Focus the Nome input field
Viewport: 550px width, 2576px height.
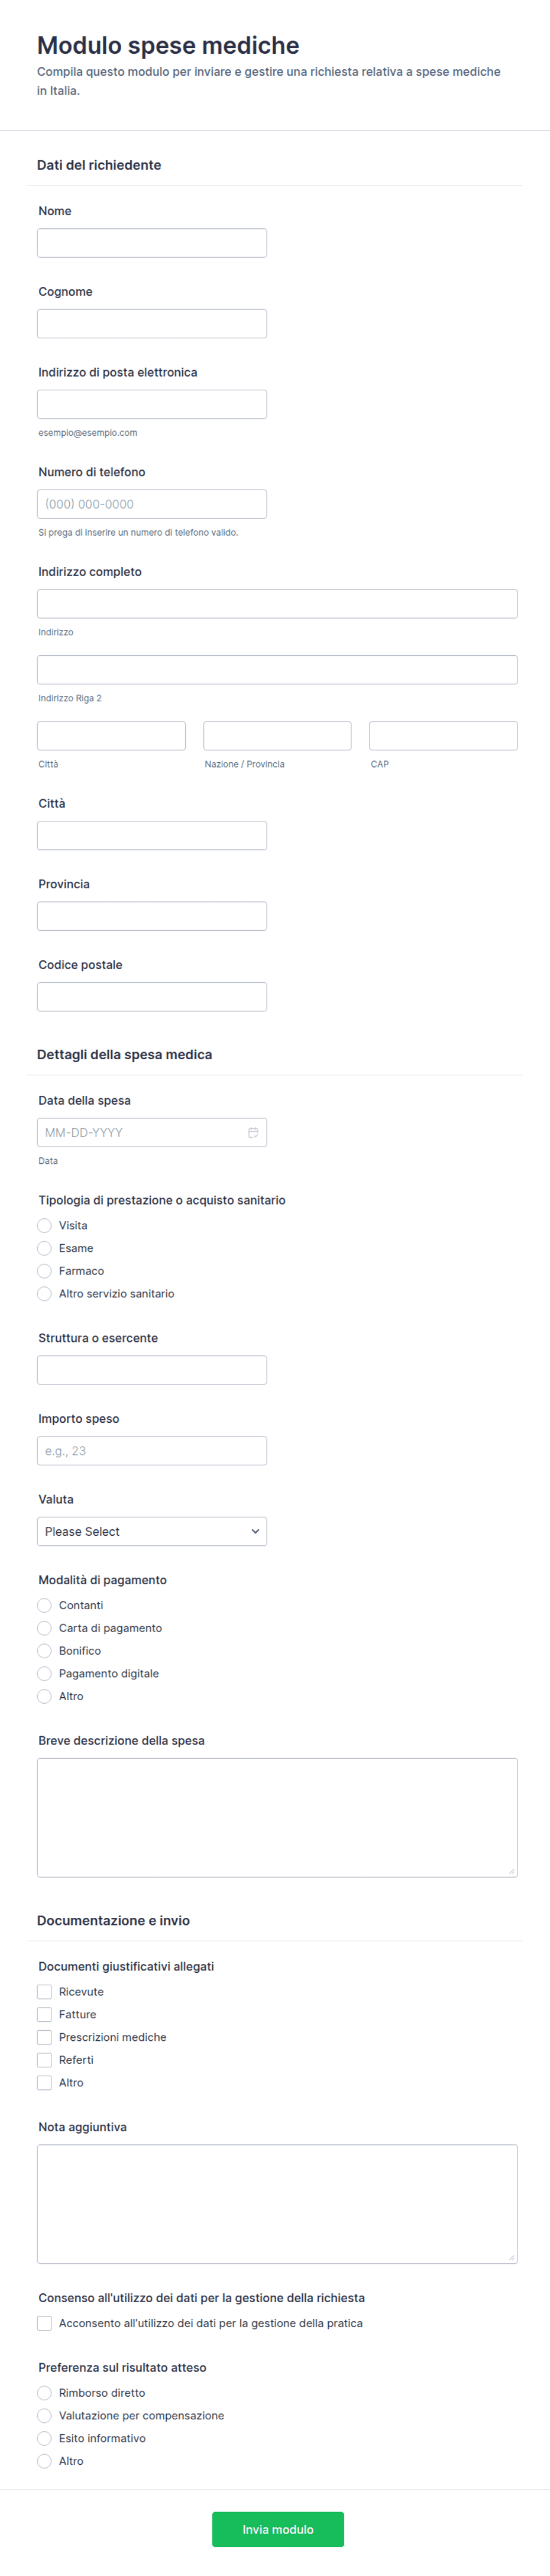point(152,243)
